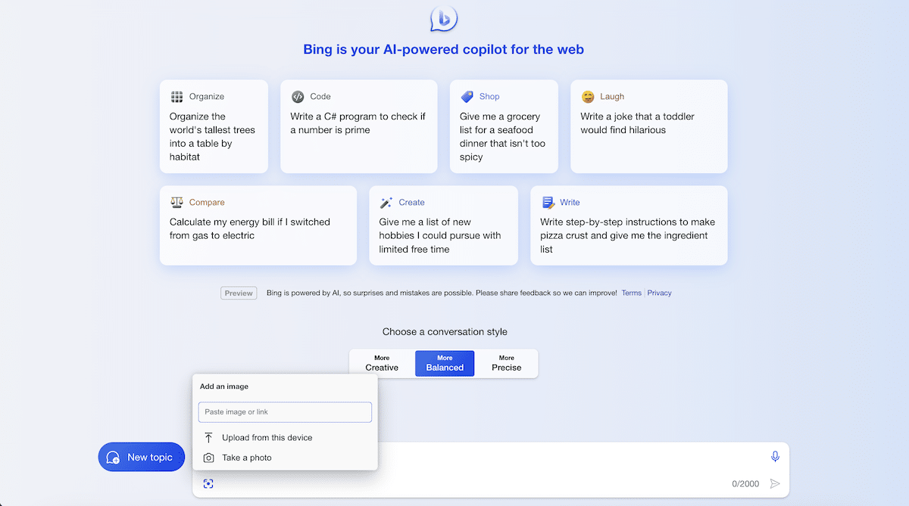The image size is (909, 506).
Task: Pick the tallest trees table prompt card
Action: click(214, 126)
